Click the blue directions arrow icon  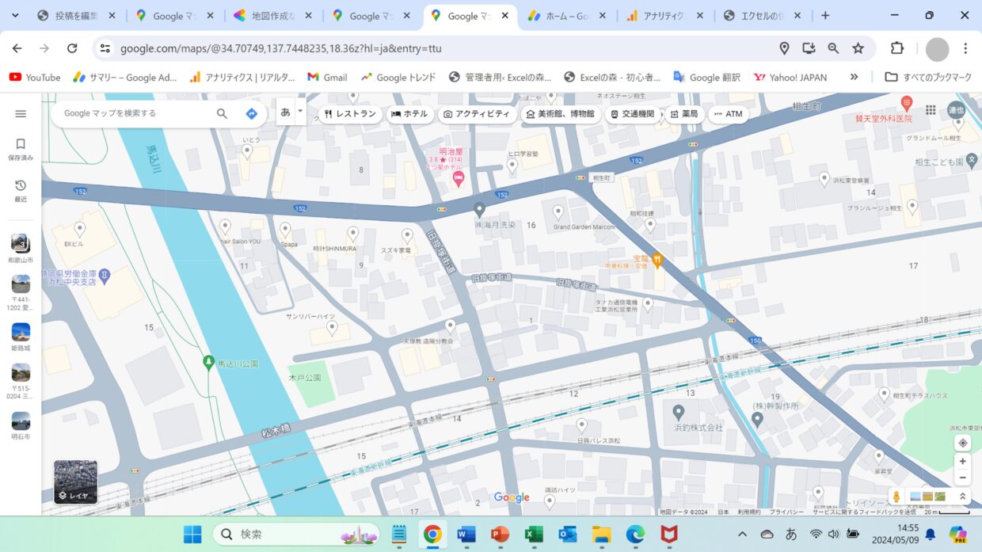pos(251,113)
